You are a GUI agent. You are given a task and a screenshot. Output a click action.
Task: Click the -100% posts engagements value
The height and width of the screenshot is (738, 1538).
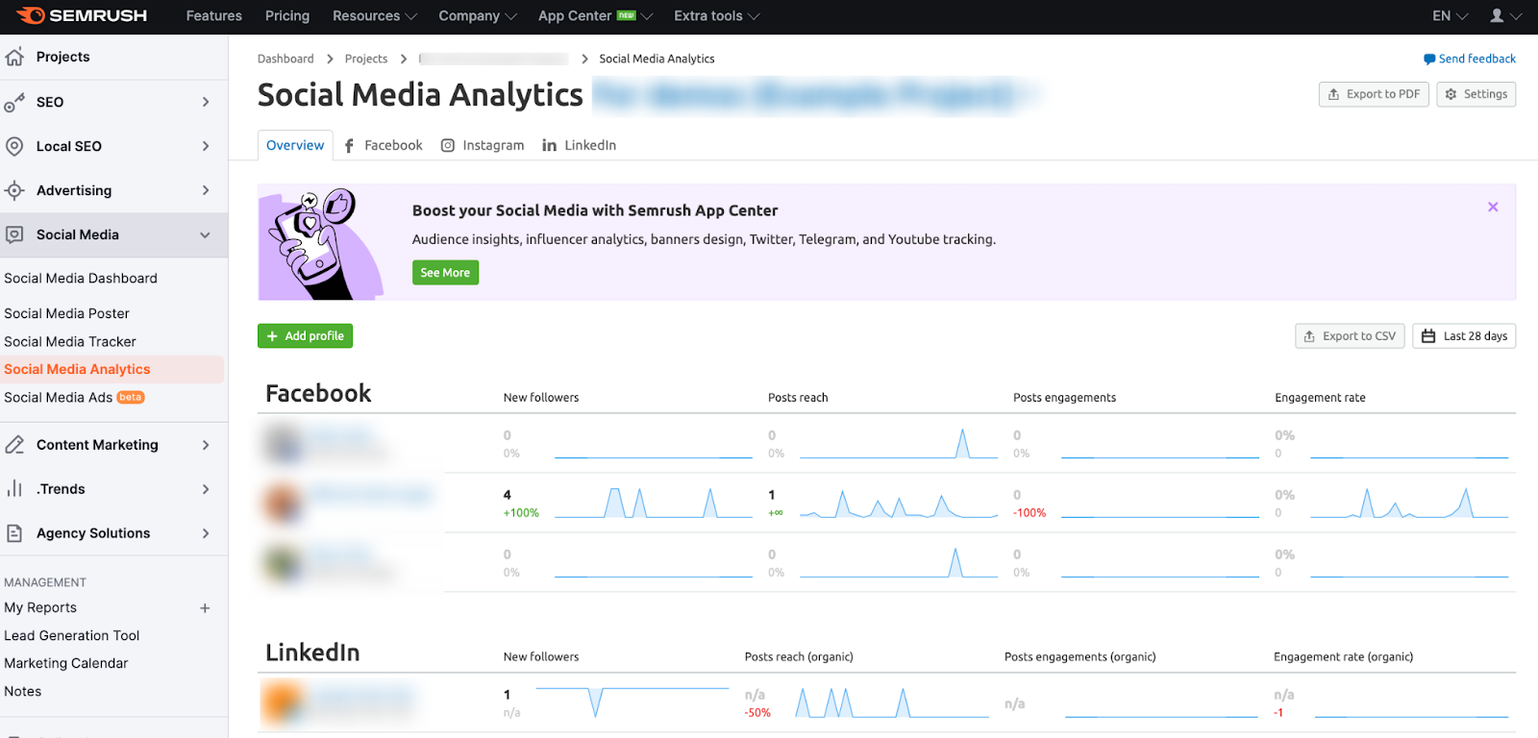point(1029,513)
